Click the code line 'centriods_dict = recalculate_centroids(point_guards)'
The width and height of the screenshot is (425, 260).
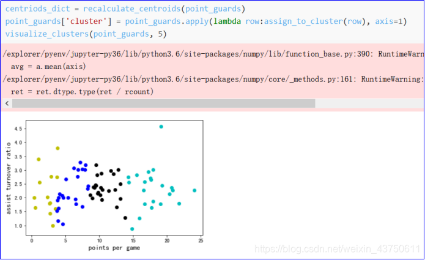pyautogui.click(x=125, y=9)
